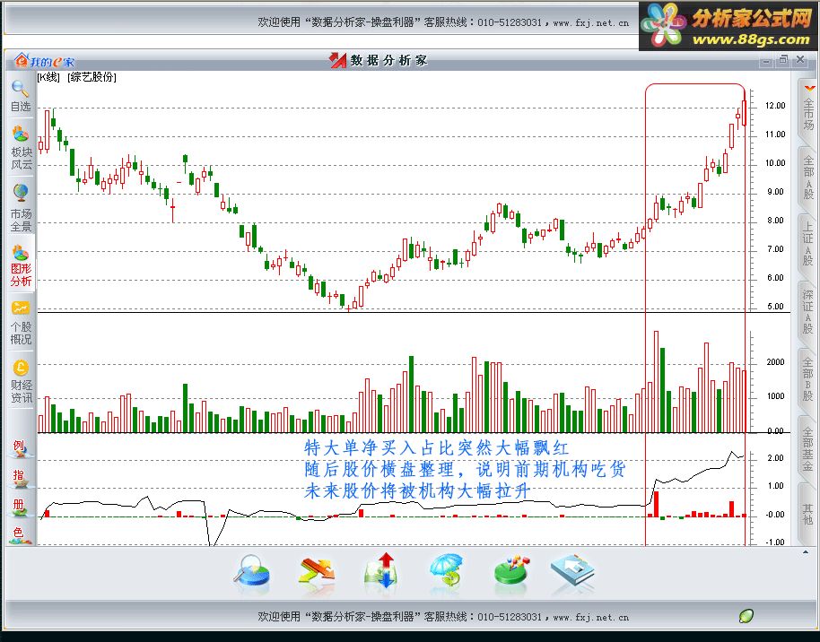Click the 2000 volume axis label
The height and width of the screenshot is (642, 820).
click(775, 361)
